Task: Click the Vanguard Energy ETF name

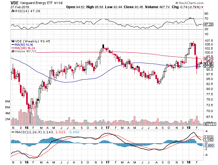Action: tap(36, 3)
